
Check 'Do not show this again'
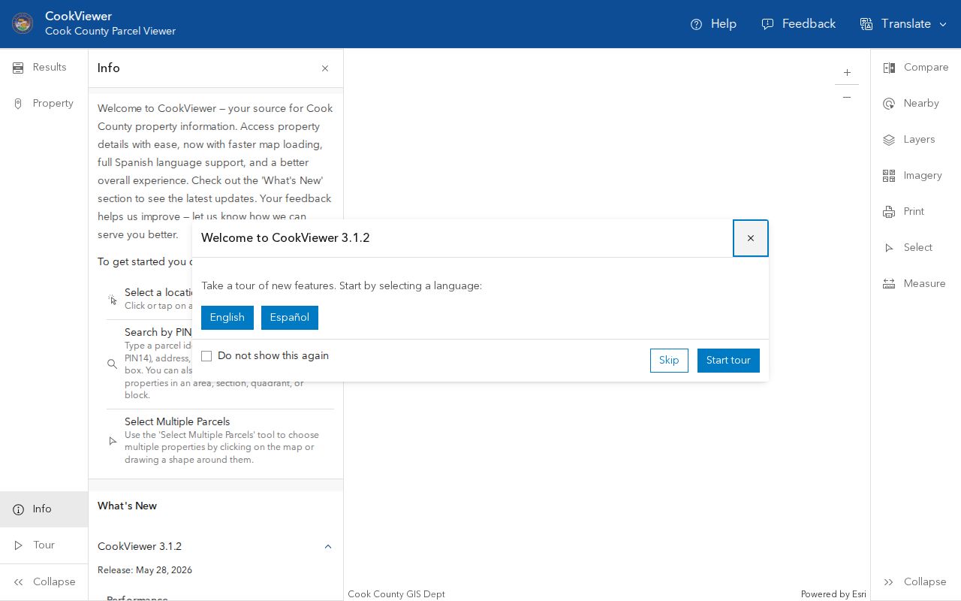(206, 356)
